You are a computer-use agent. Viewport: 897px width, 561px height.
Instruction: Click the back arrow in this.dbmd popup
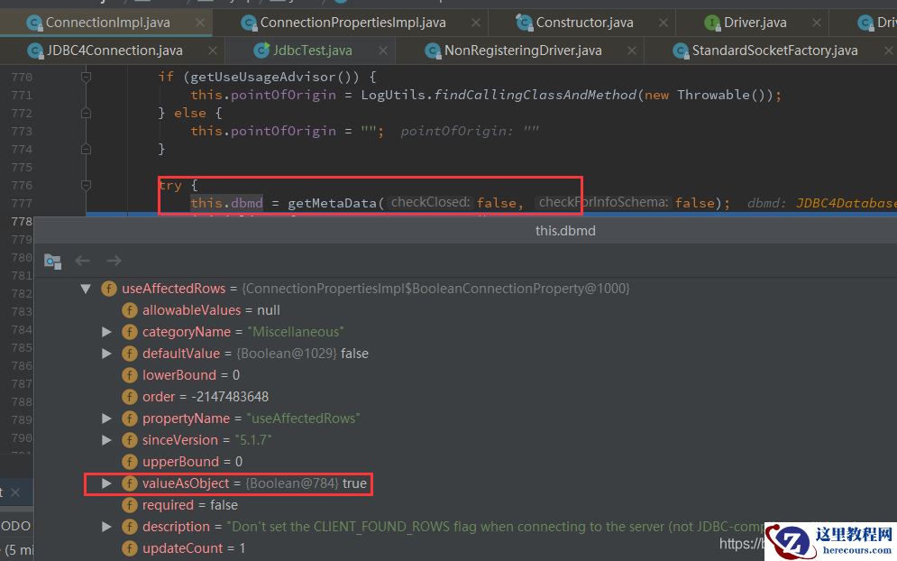coord(83,262)
